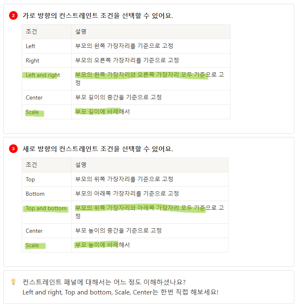The image size is (298, 308).
Task: Click the 'Top' condition cell
Action: (x=46, y=179)
